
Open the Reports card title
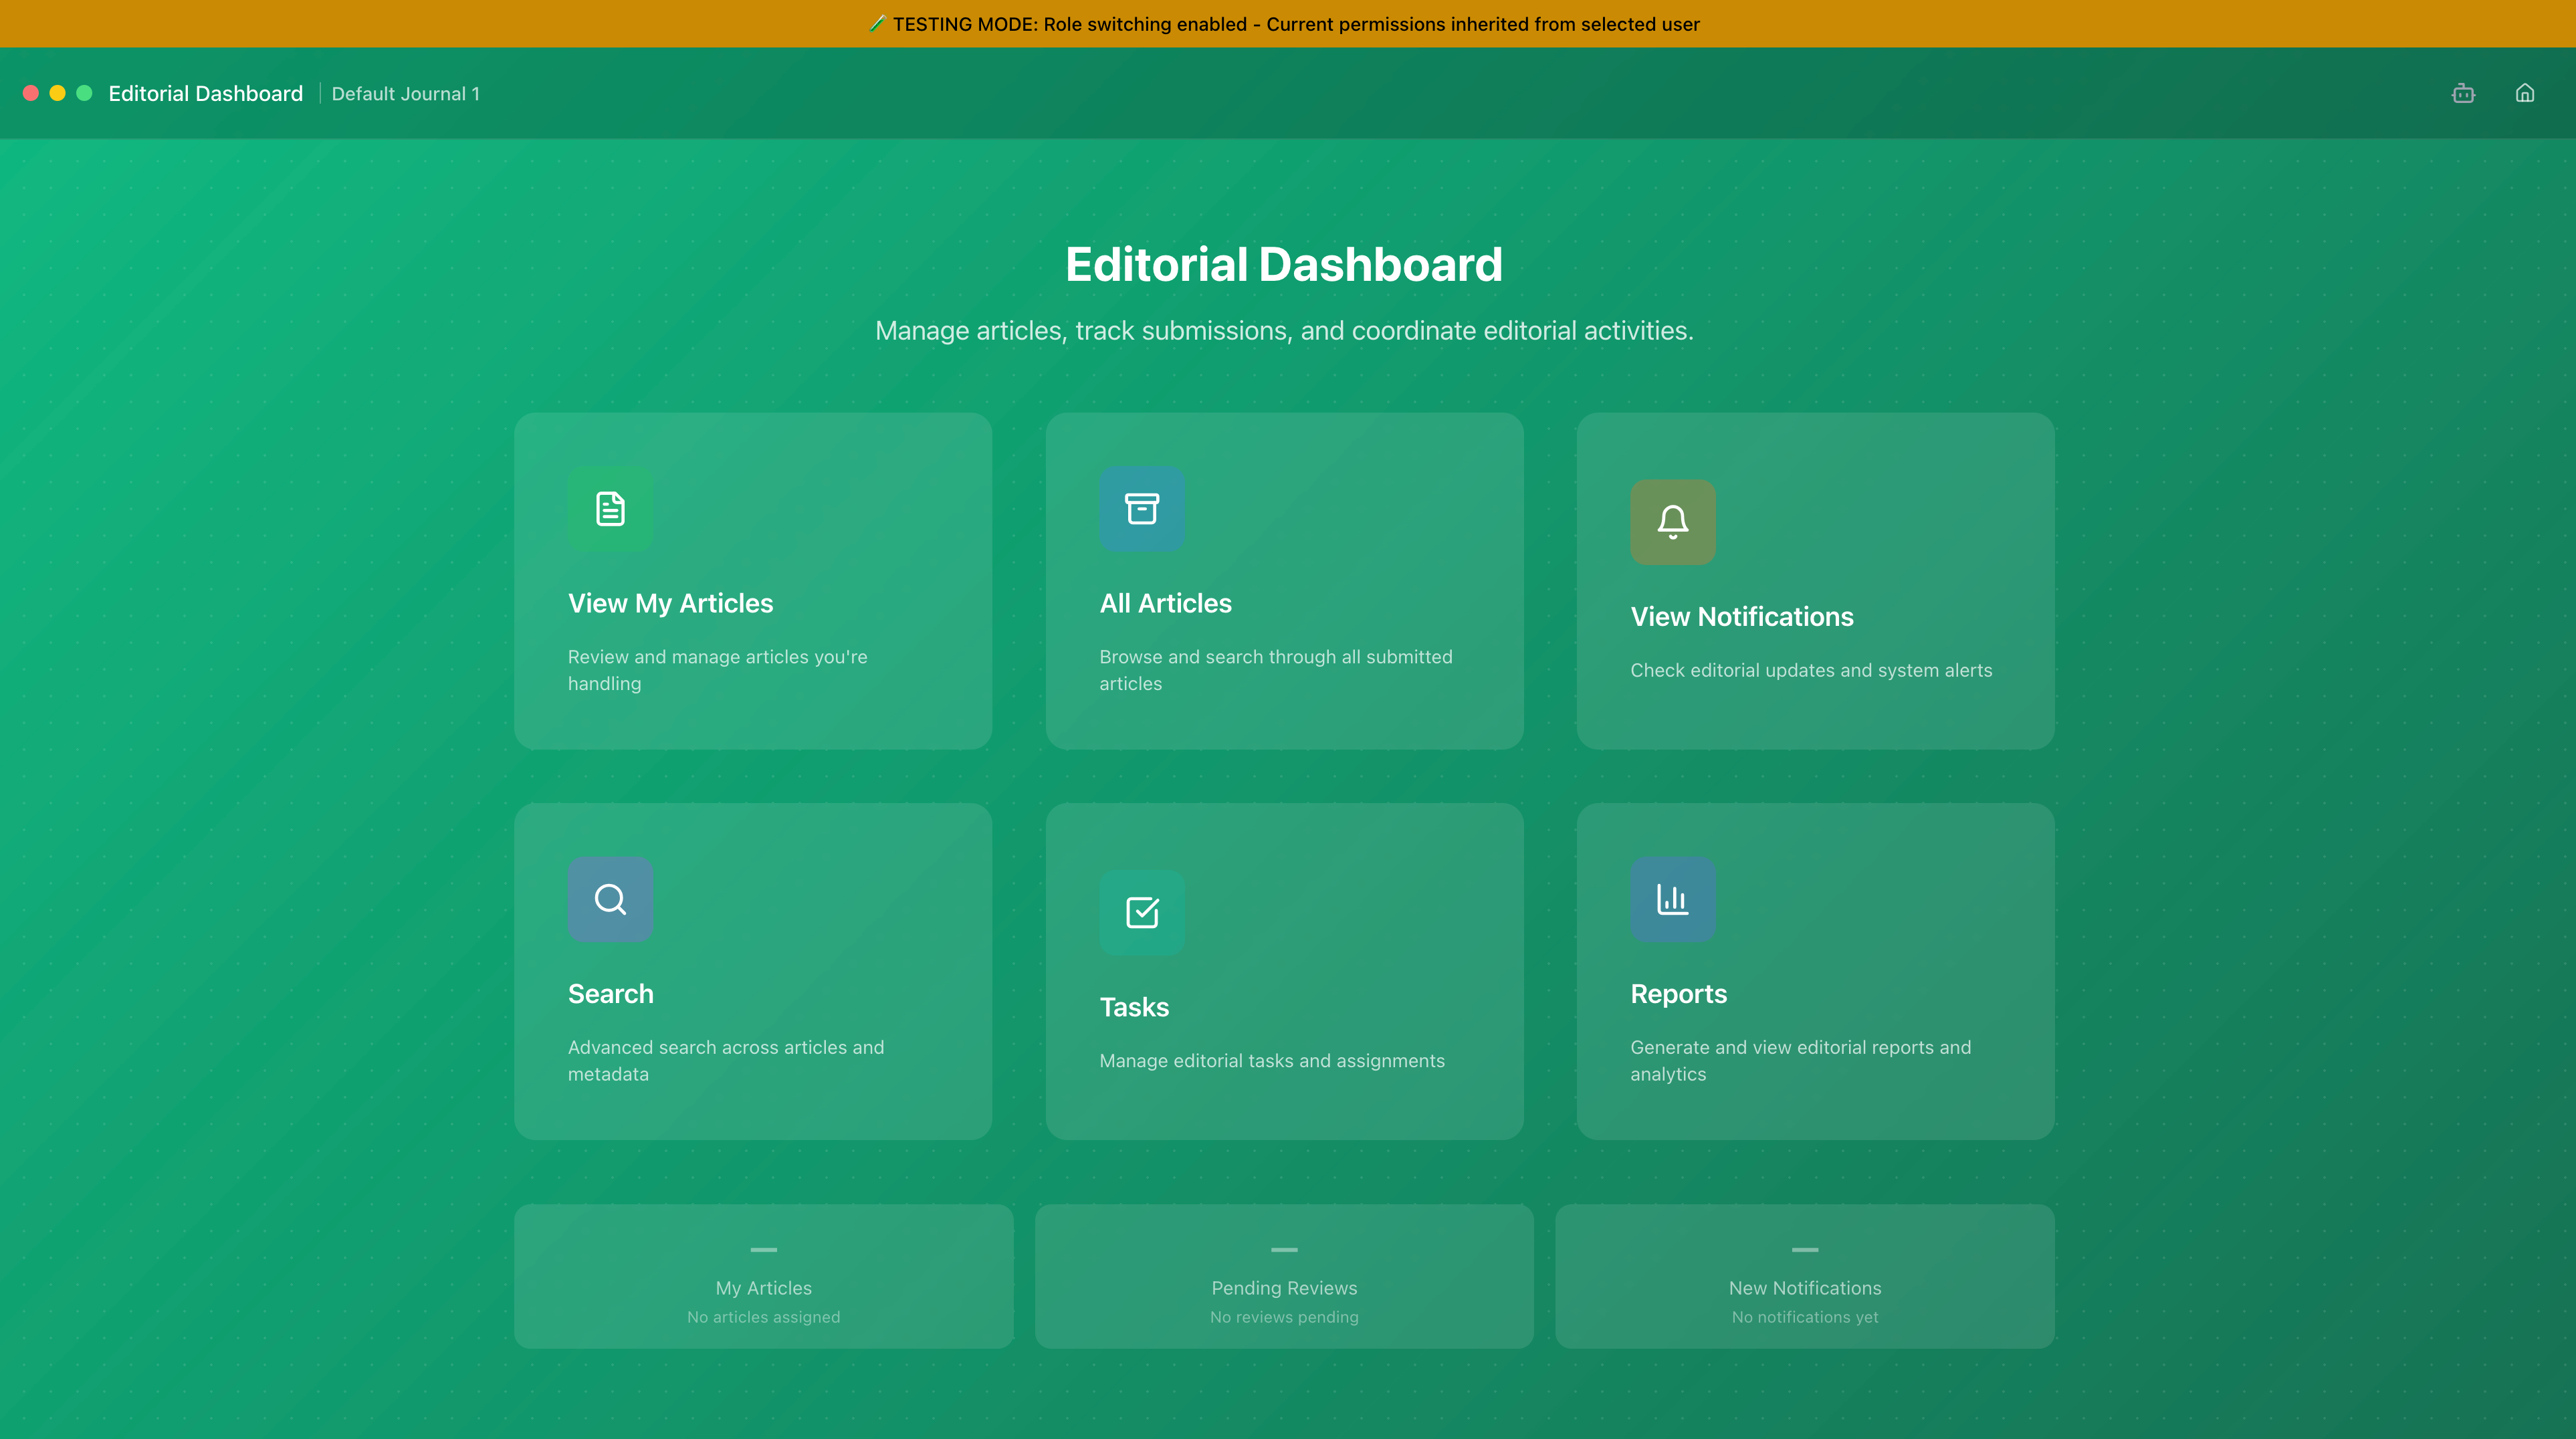(x=1679, y=993)
